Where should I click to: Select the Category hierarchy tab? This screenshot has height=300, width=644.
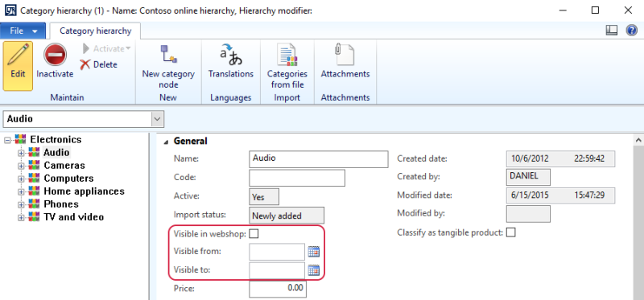point(95,31)
